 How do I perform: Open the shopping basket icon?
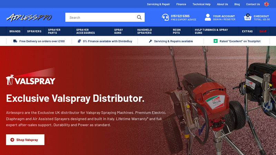coord(247,17)
